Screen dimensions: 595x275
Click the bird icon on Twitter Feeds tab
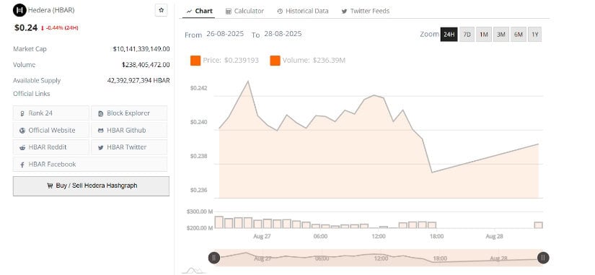(x=344, y=12)
